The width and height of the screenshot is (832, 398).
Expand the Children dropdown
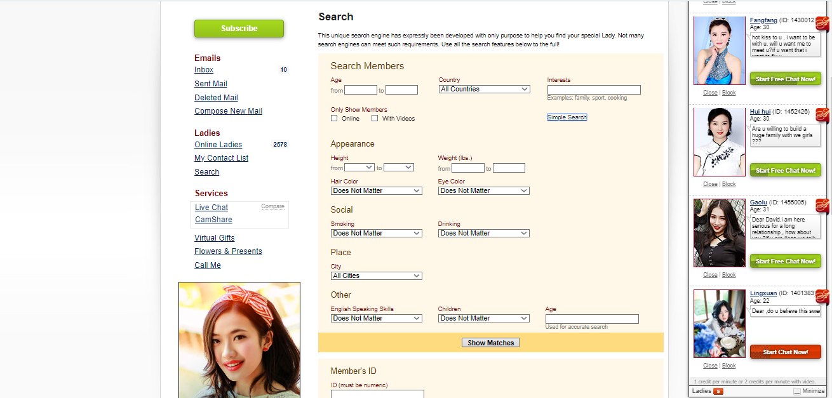pyautogui.click(x=483, y=318)
